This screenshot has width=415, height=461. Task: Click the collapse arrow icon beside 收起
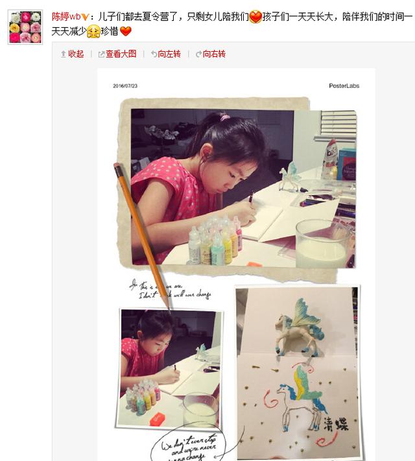tap(64, 54)
